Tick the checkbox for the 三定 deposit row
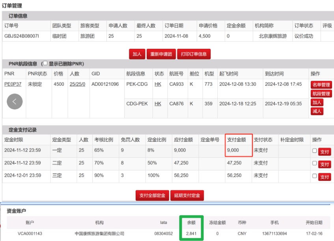The image size is (334, 241). coord(314,176)
